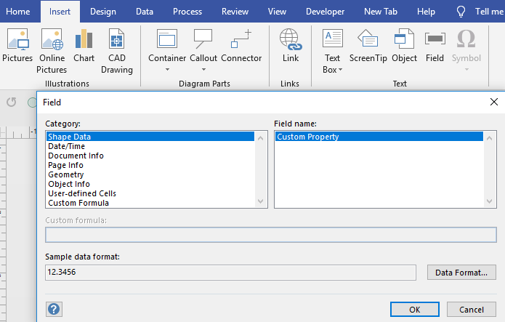Select Custom Property field name
Viewport: 505px width, 322px height.
(308, 137)
